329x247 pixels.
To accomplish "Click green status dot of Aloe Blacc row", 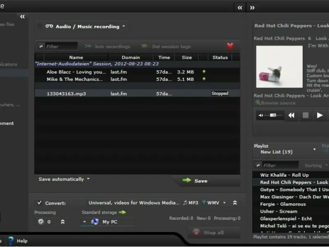I will click(x=204, y=72).
